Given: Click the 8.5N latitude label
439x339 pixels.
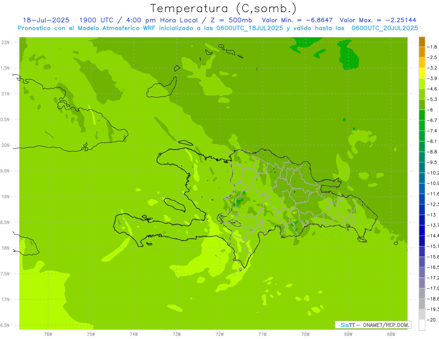Looking at the screenshot, I should pyautogui.click(x=5, y=222).
